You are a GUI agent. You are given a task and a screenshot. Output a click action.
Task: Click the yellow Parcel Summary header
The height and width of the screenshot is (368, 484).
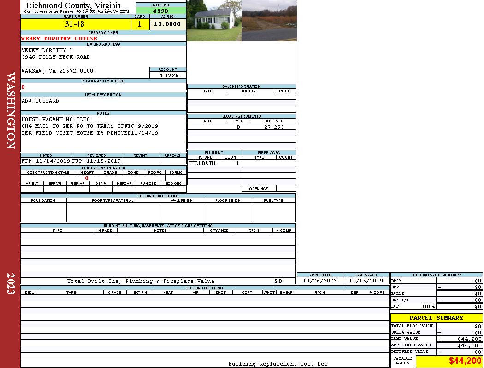point(436,318)
